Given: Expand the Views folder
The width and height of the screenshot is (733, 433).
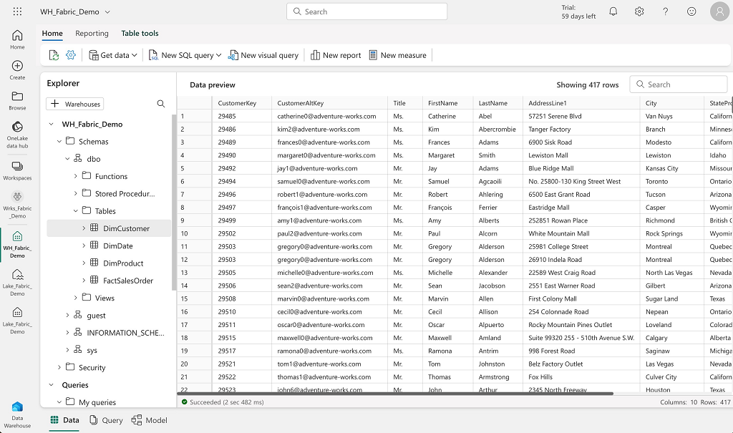Looking at the screenshot, I should click(x=76, y=298).
